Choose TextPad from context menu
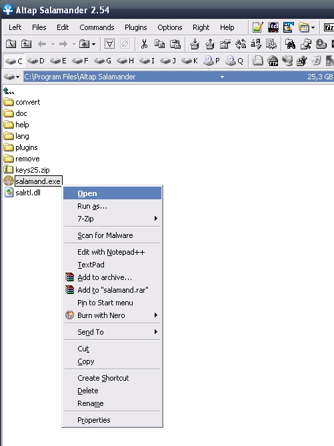Image resolution: width=334 pixels, height=446 pixels. pyautogui.click(x=113, y=265)
